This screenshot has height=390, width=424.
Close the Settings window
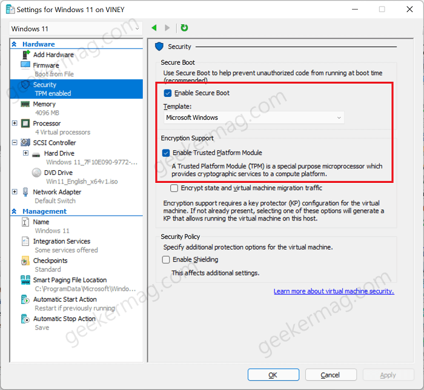tap(409, 9)
